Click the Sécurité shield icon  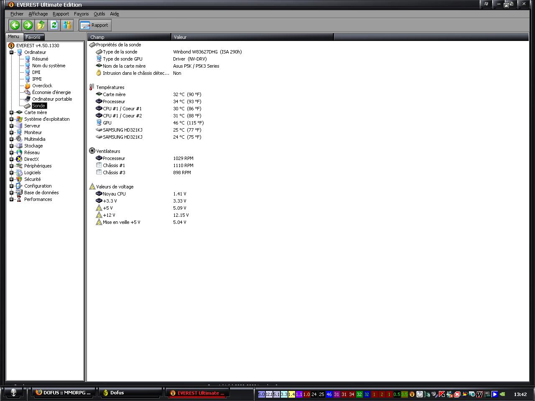(19, 179)
